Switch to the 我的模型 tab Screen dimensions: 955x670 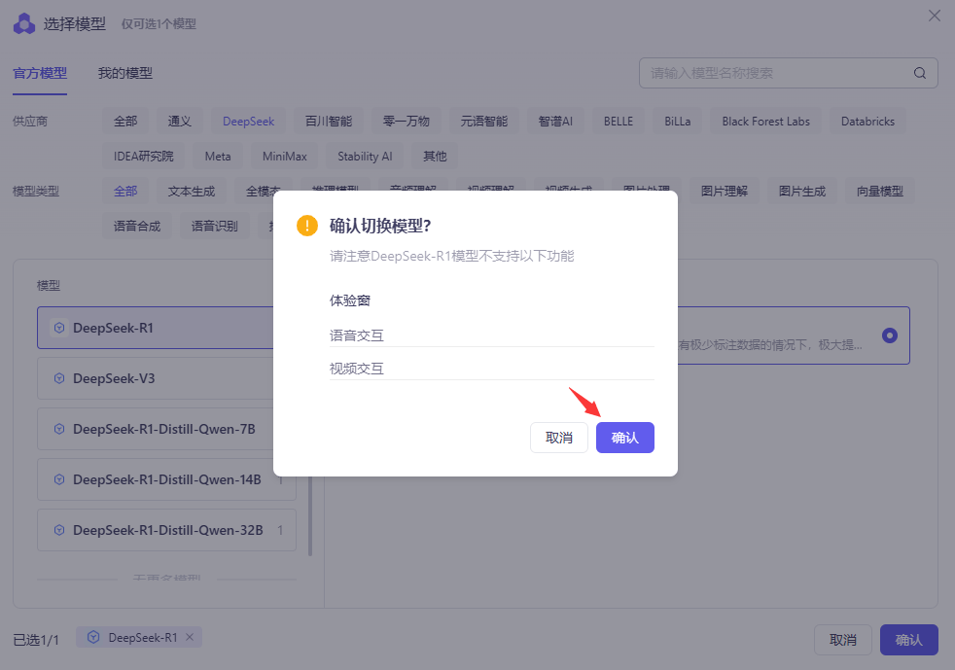(125, 73)
